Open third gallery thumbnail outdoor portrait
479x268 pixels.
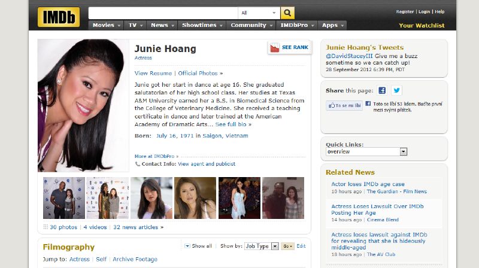pos(151,198)
